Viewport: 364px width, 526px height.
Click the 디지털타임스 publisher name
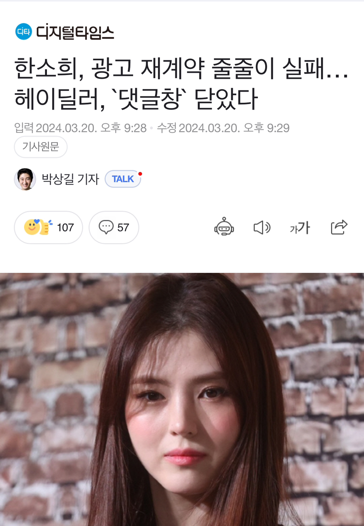(75, 32)
